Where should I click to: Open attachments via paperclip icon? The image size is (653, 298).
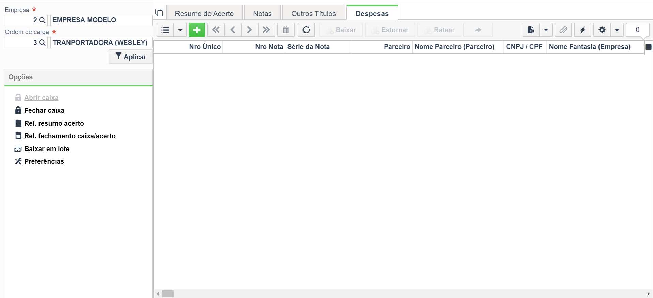tap(563, 30)
